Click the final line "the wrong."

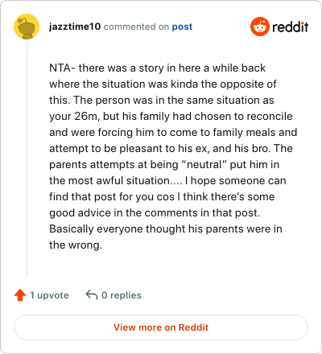coord(76,245)
